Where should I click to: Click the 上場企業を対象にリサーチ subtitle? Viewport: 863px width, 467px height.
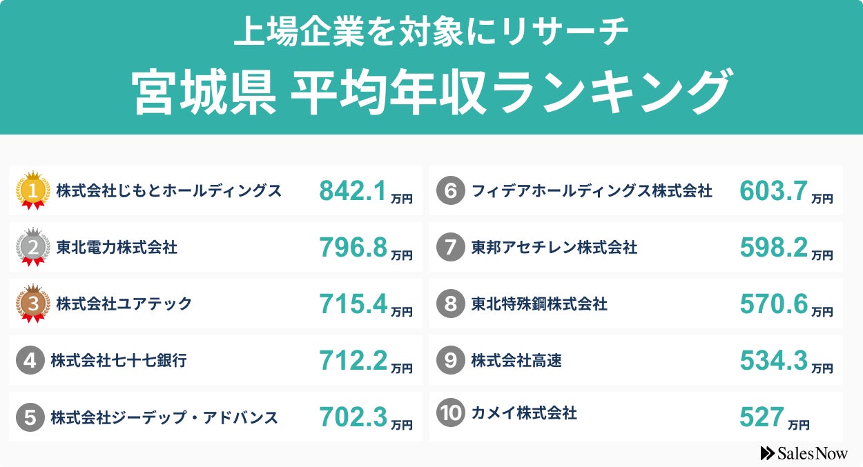pyautogui.click(x=431, y=33)
